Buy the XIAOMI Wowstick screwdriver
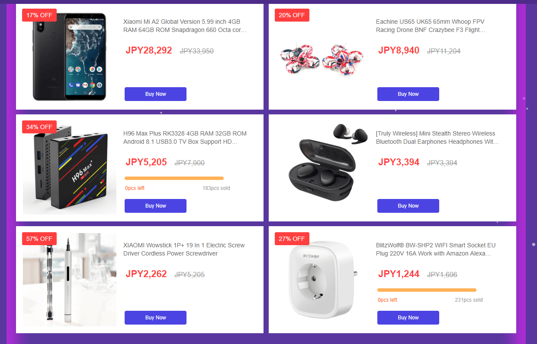Viewport: 537px width, 344px height. (x=155, y=318)
